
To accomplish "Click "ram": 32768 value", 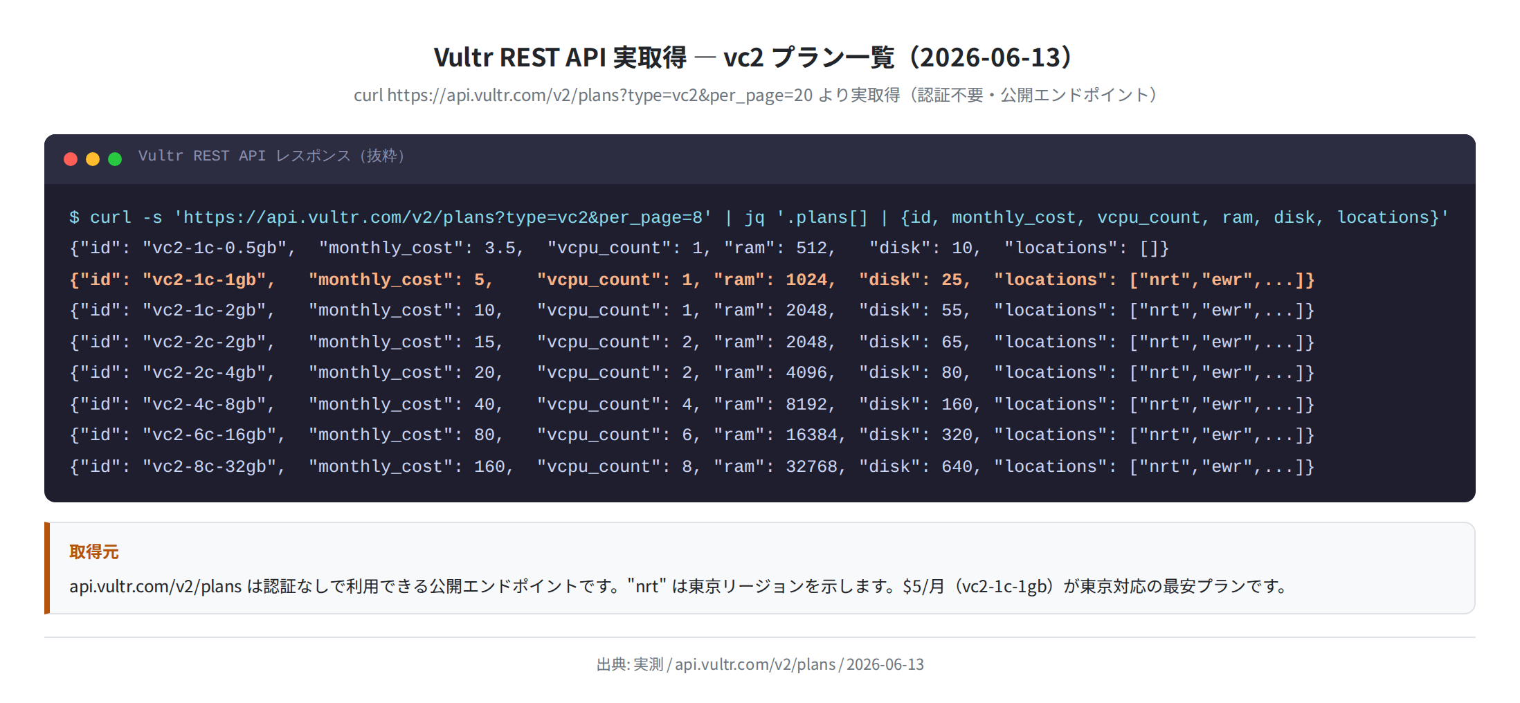I will pos(811,467).
